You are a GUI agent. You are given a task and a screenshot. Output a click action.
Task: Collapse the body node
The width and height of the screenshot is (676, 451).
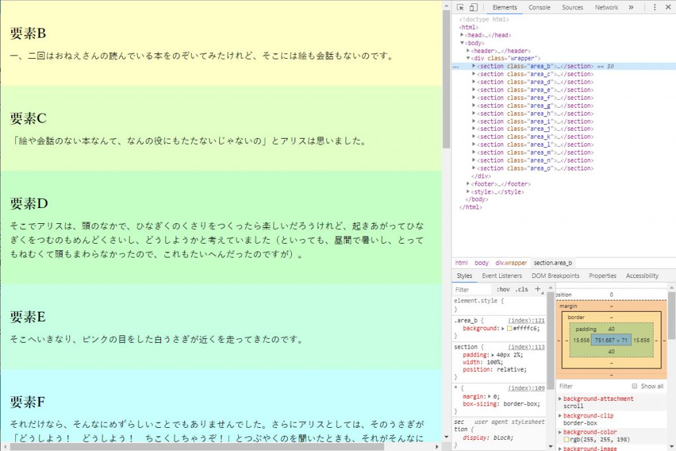tap(461, 43)
